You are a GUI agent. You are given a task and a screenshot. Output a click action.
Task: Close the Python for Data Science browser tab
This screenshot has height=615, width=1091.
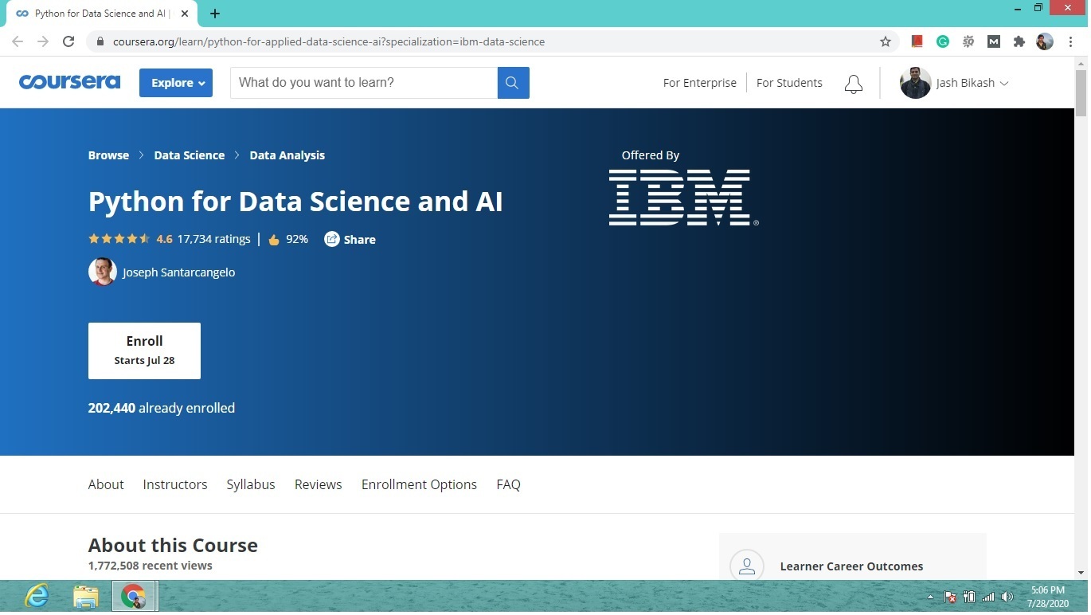(185, 14)
